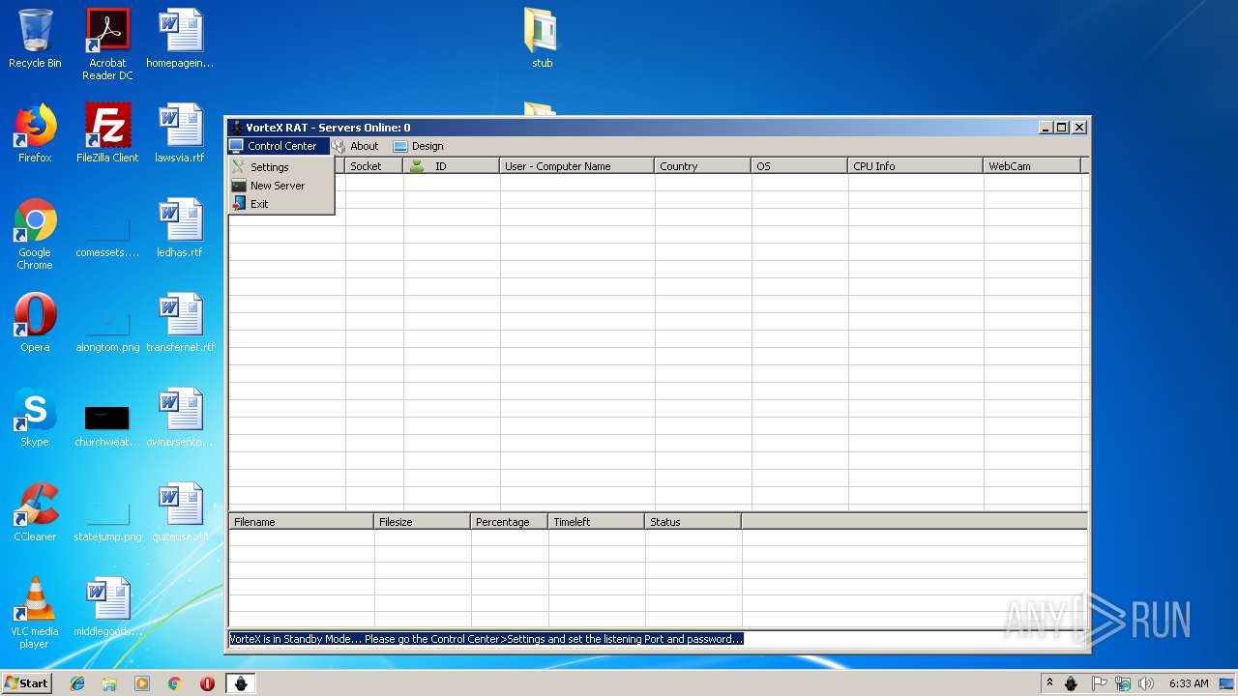1238x696 pixels.
Task: Select the CCleaner desktop shortcut
Action: pos(35,512)
